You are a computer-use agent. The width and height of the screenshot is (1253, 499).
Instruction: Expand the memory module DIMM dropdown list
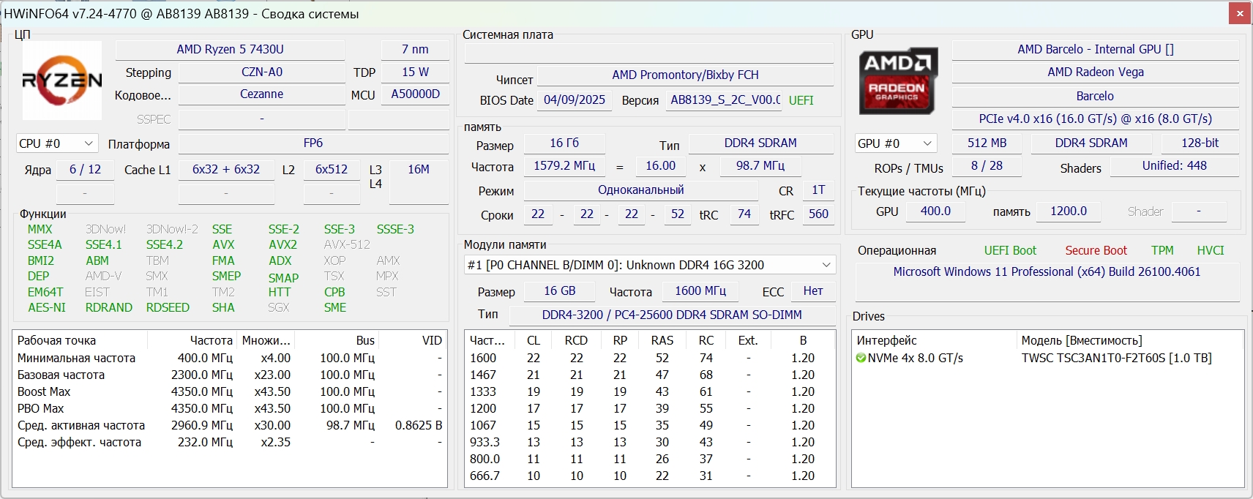(826, 265)
